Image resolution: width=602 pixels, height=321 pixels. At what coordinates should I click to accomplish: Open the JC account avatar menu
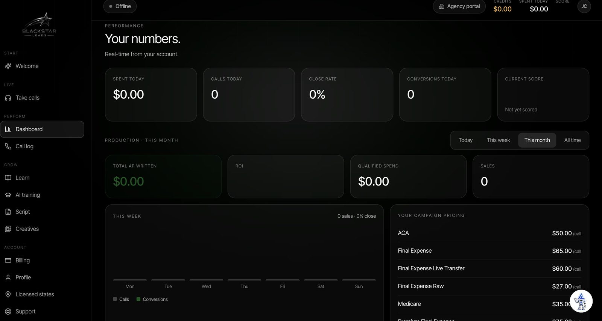(x=584, y=6)
